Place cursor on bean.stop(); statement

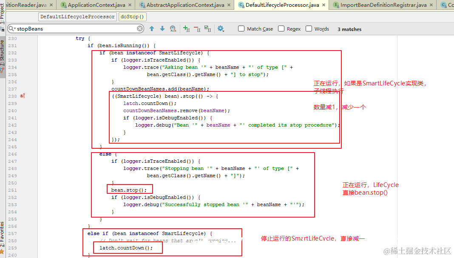(129, 190)
